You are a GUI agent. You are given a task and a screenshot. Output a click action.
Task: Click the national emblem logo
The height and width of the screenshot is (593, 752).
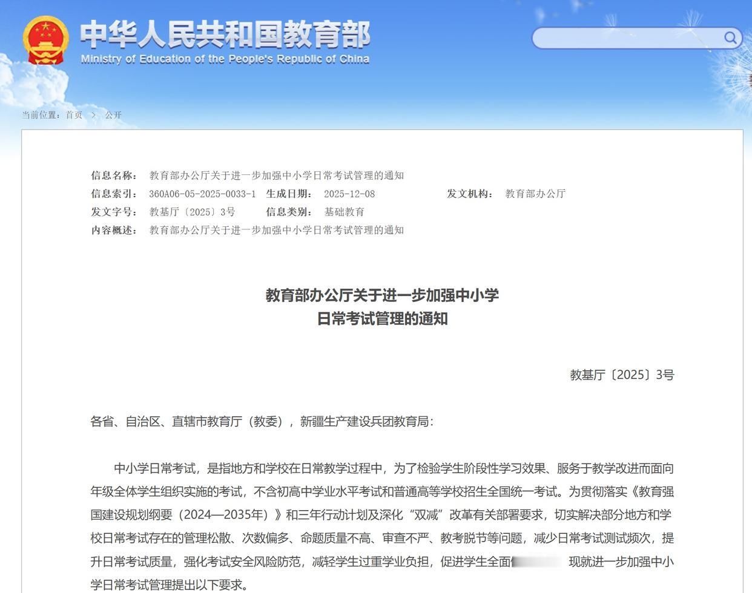(x=45, y=41)
